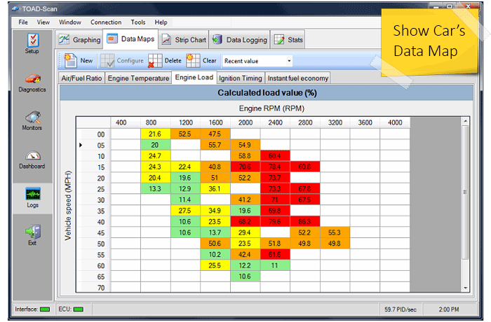This screenshot has height=322, width=491.
Task: Switch to the Engine Temperature tab
Action: pos(138,78)
